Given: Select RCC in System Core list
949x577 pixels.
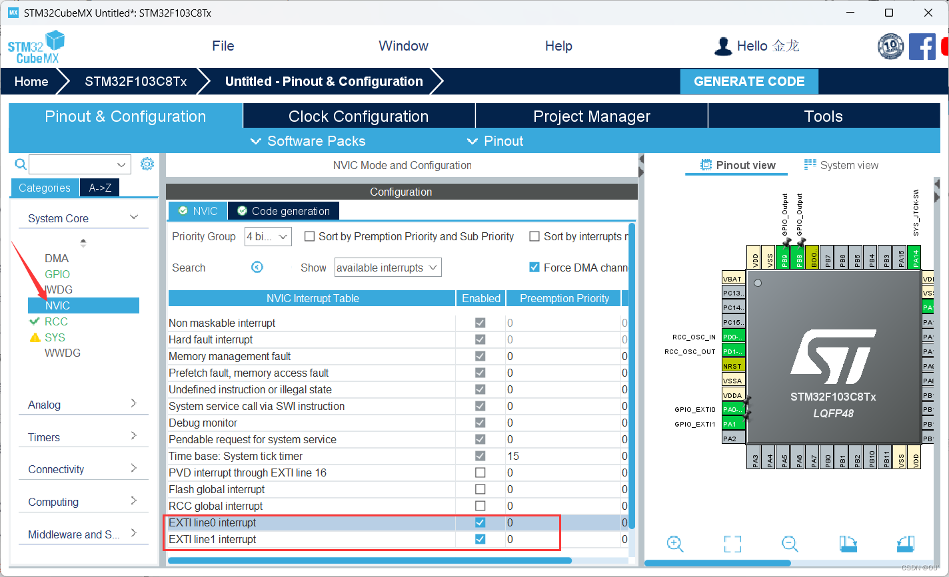Looking at the screenshot, I should (56, 321).
